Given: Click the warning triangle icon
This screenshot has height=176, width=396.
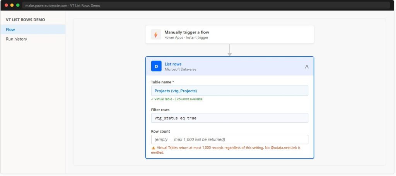Looking at the screenshot, I should click(153, 148).
